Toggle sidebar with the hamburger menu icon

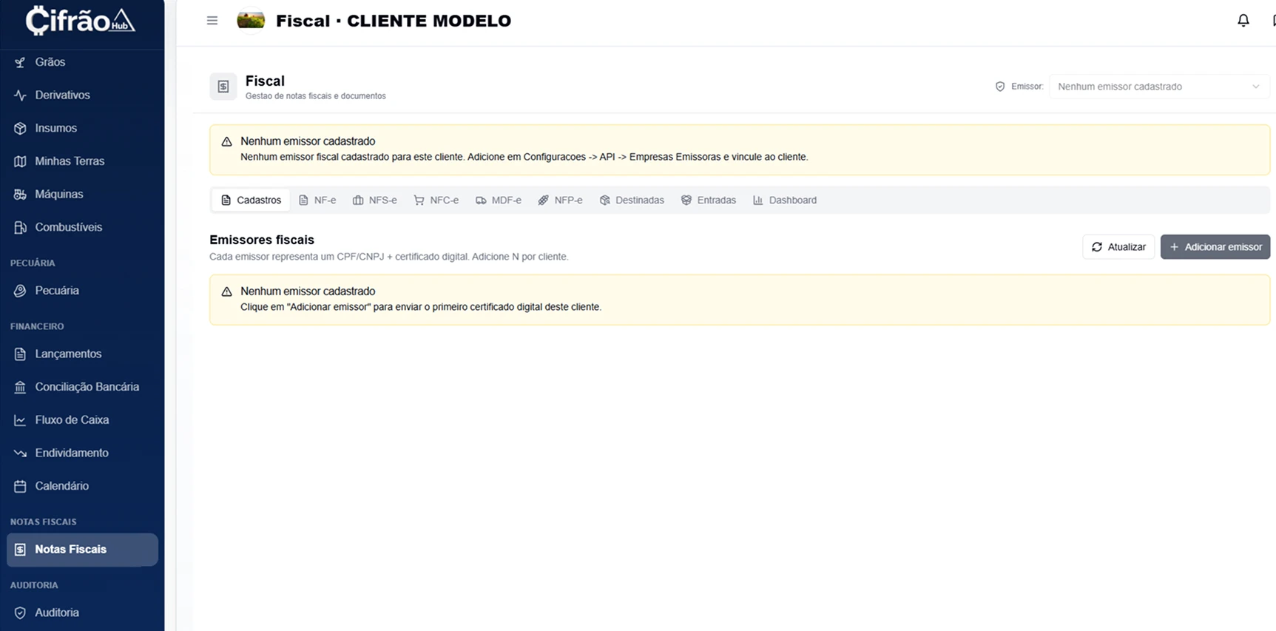pyautogui.click(x=212, y=21)
